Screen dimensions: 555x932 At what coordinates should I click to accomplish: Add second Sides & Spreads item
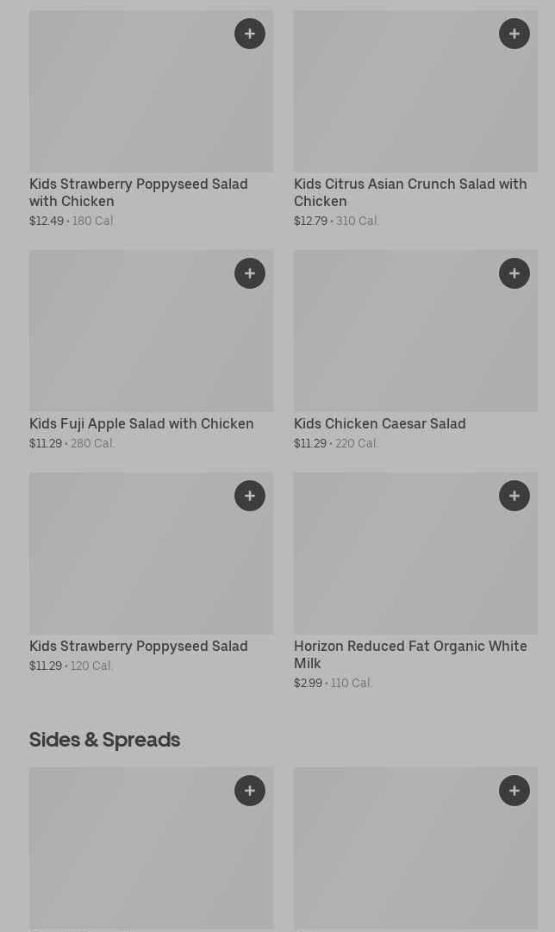point(514,791)
